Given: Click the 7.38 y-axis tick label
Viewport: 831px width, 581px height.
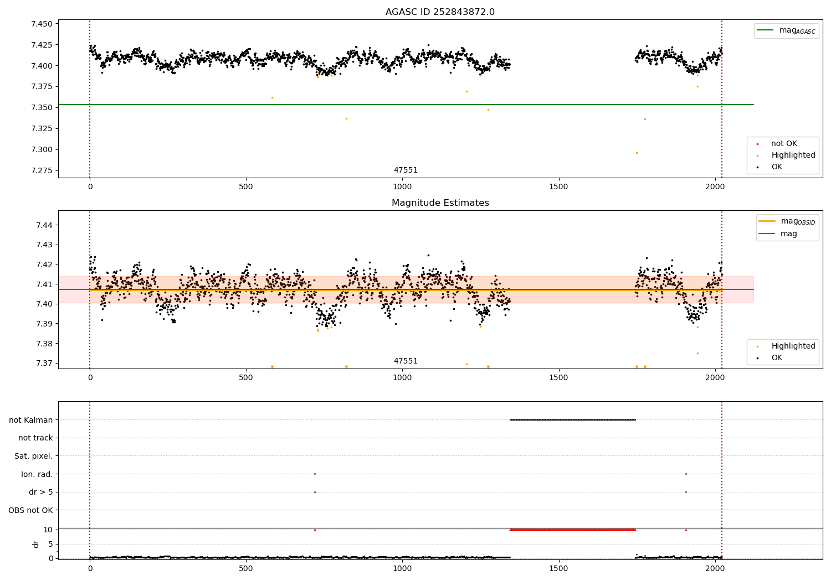Looking at the screenshot, I should click(44, 344).
